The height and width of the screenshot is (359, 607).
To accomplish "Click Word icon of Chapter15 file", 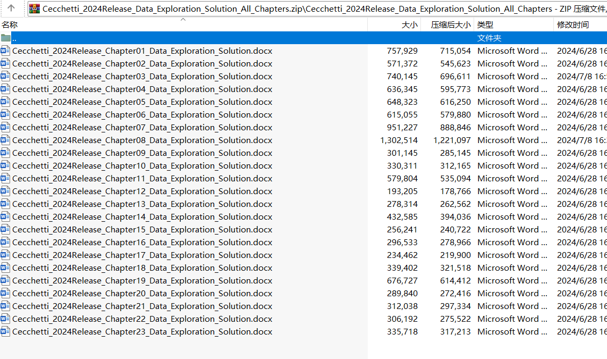I will click(5, 230).
